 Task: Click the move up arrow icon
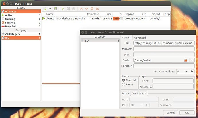click(x=81, y=9)
